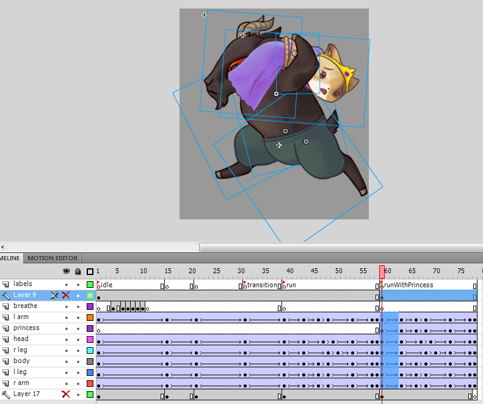Screen dimensions: 483x404
Task: Select the Layer 9 name
Action: (x=24, y=295)
